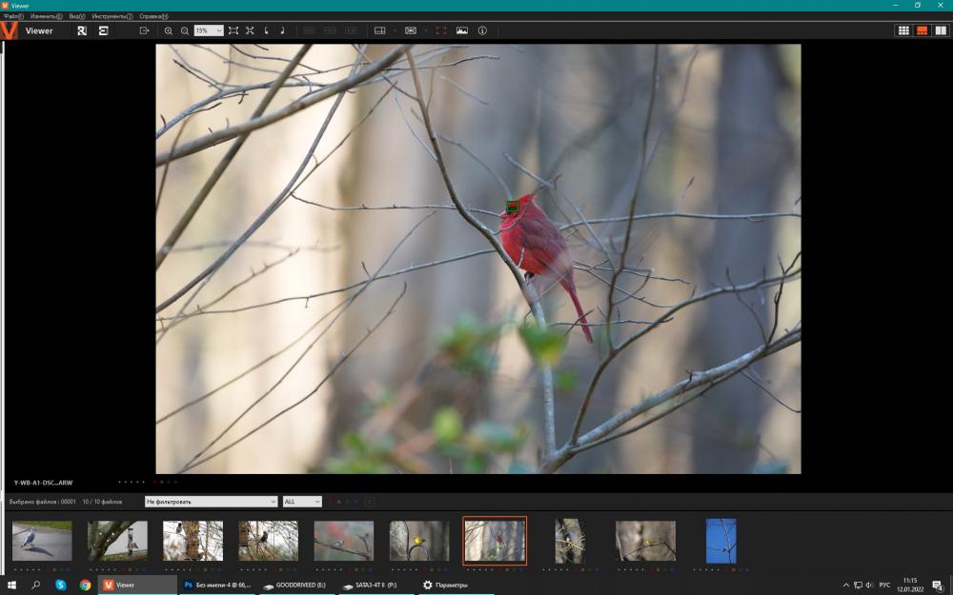Switch the РУС input language
953x595 pixels.
point(885,585)
